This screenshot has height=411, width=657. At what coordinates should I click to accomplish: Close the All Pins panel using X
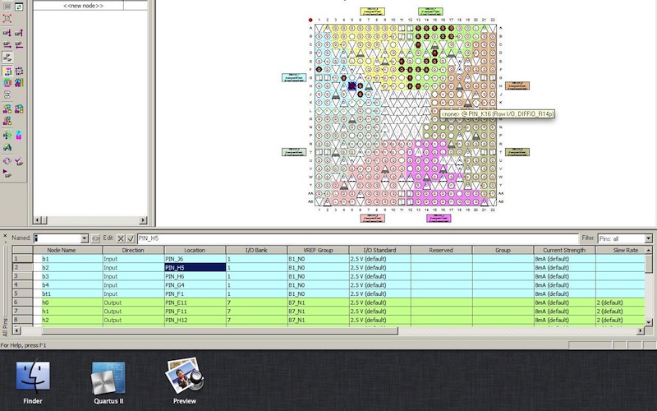pos(3,235)
